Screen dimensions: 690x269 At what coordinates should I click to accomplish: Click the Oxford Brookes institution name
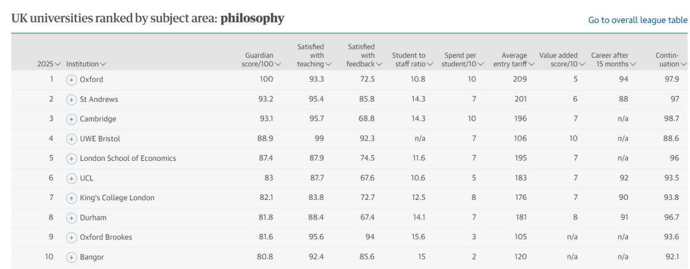coord(106,237)
